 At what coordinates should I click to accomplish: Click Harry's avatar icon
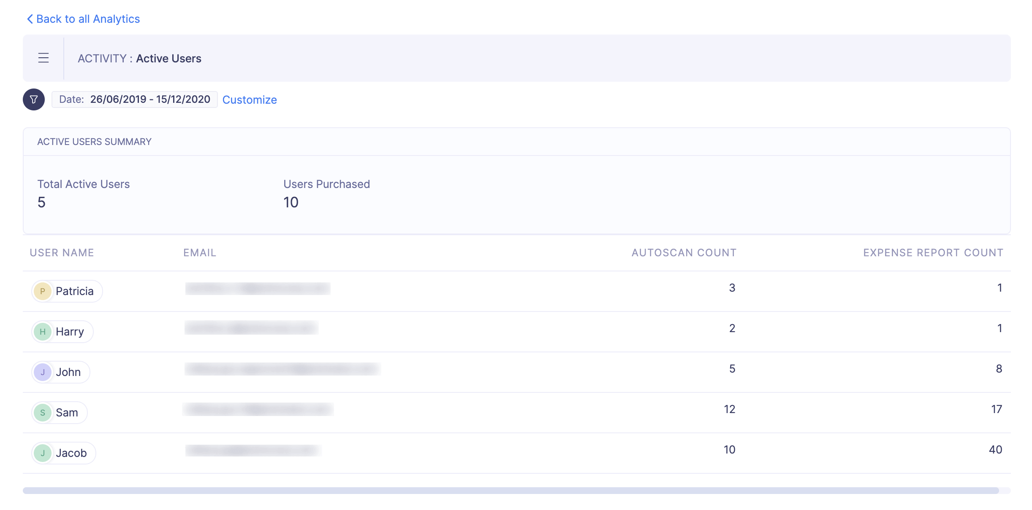43,332
